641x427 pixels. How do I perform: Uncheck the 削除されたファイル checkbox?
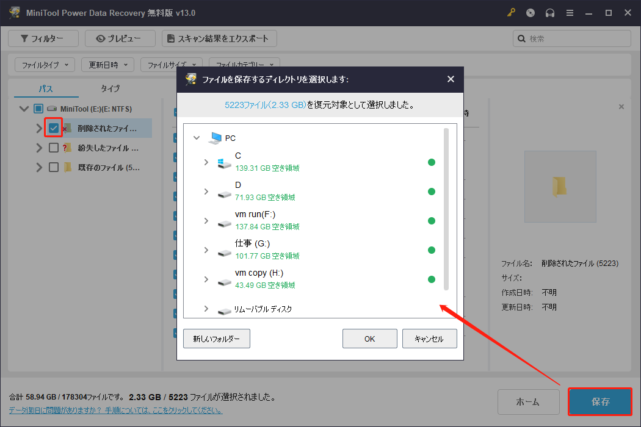tap(54, 128)
